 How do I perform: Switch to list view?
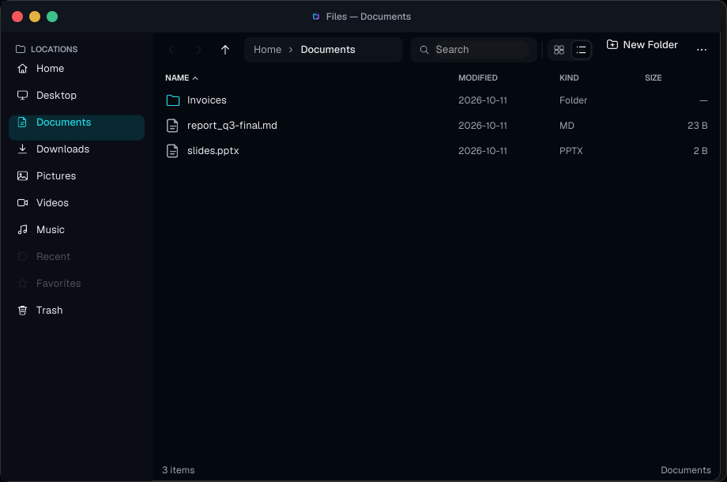(581, 50)
